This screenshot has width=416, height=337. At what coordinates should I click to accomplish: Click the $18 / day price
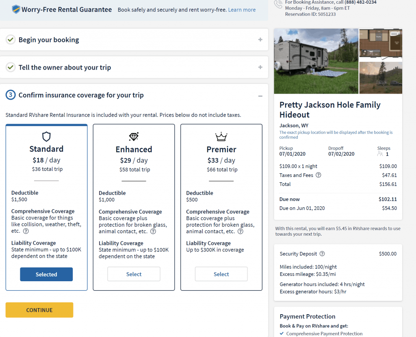[46, 160]
